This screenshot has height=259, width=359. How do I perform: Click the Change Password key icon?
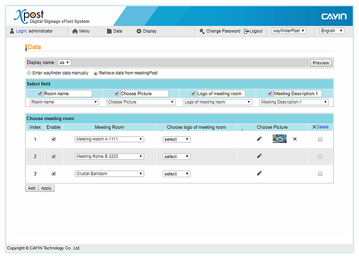[202, 31]
